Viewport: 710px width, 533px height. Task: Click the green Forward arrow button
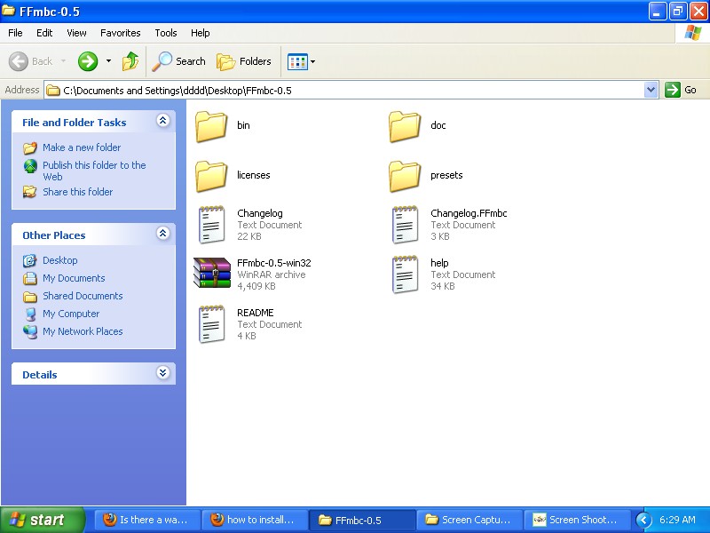click(x=87, y=61)
